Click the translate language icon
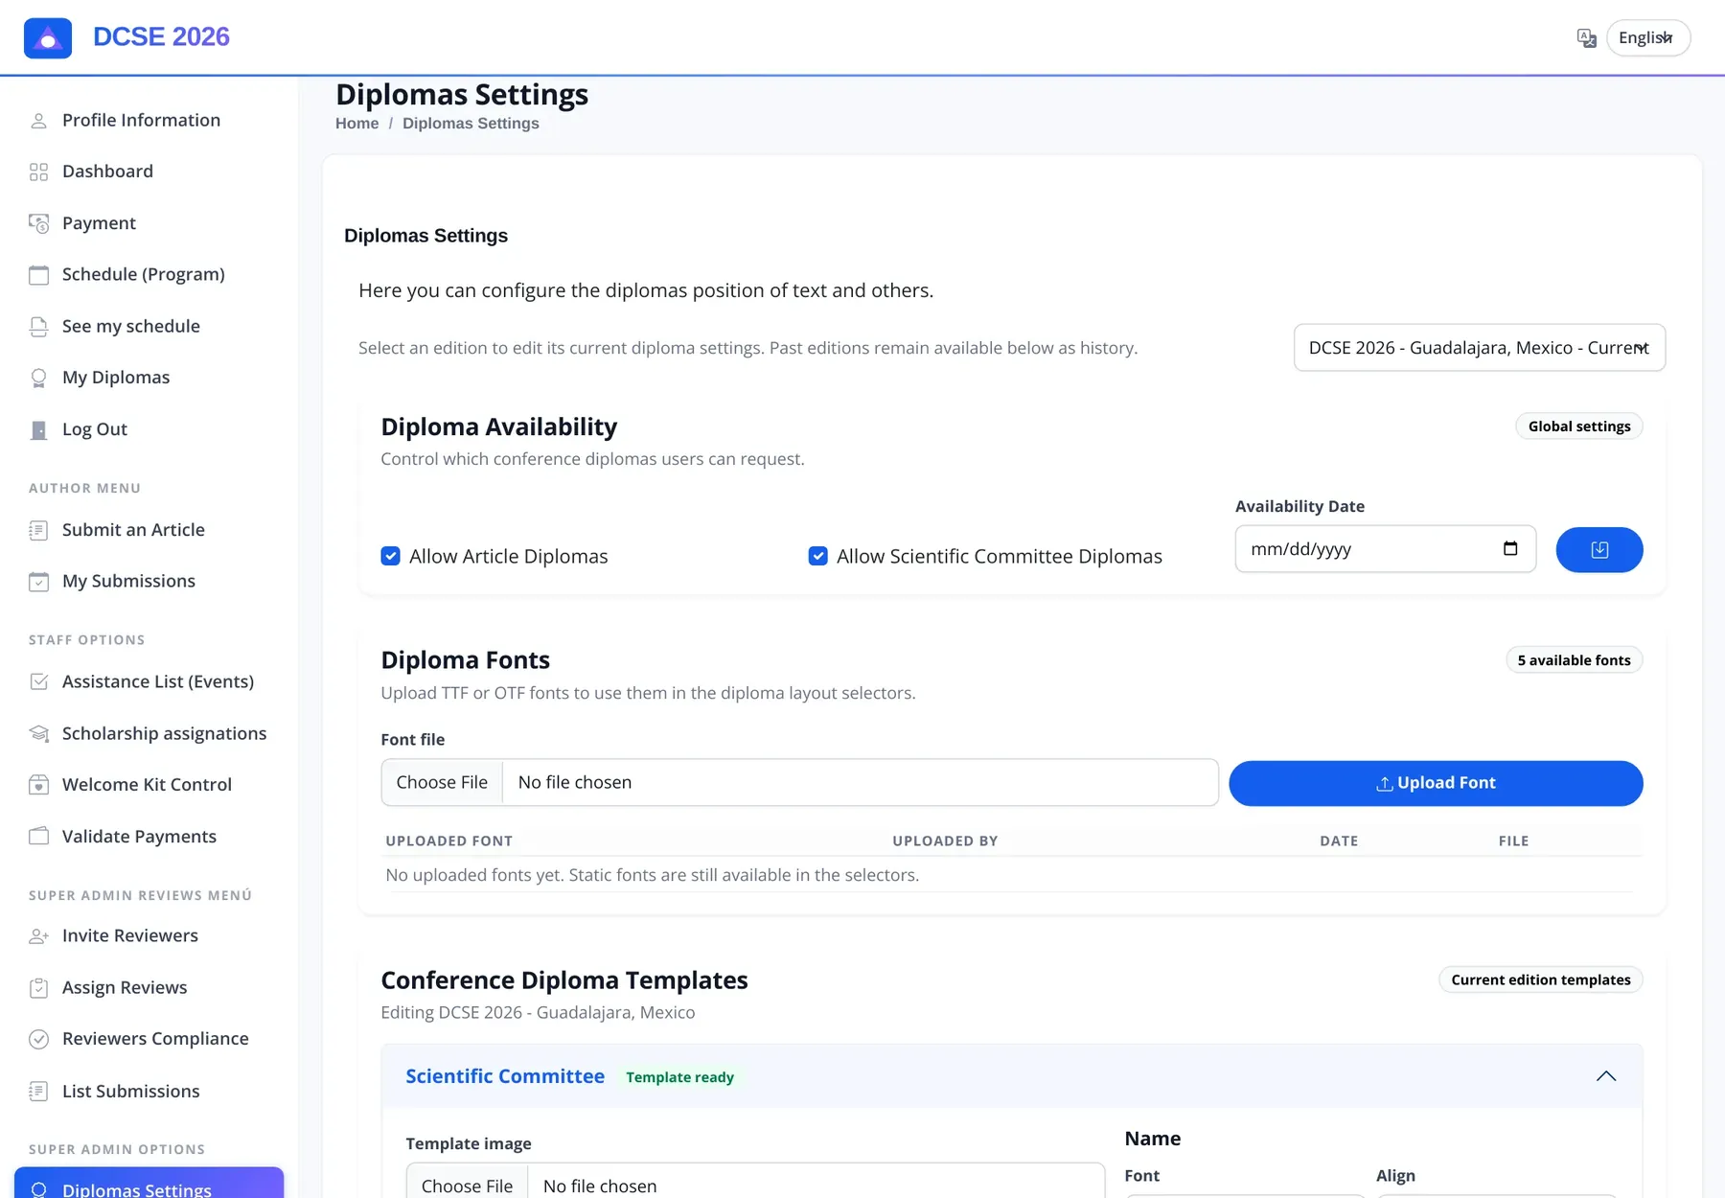This screenshot has width=1725, height=1198. coord(1587,38)
